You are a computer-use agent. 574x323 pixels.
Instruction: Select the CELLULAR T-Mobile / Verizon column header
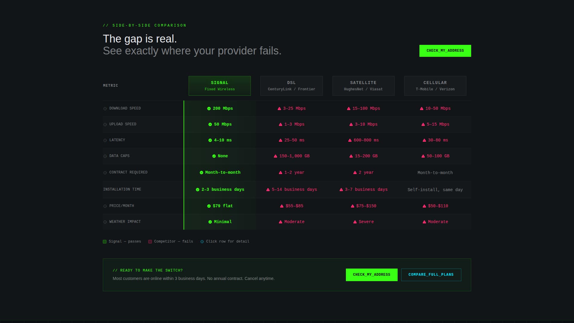coord(435,86)
